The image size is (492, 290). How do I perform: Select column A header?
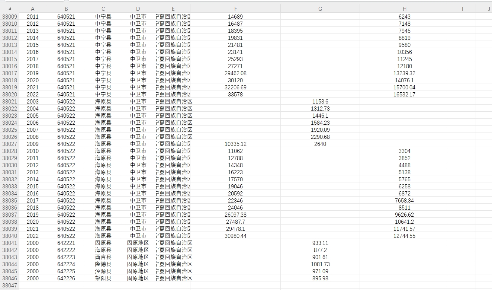[33, 9]
